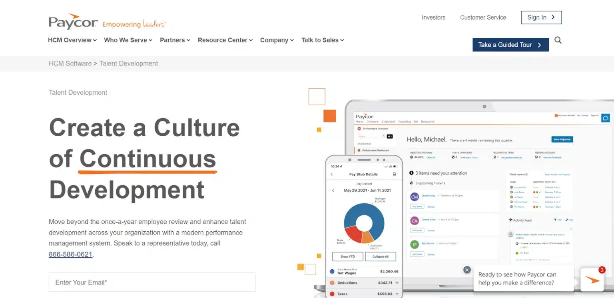Click the Paycor logo in the header

tap(73, 22)
